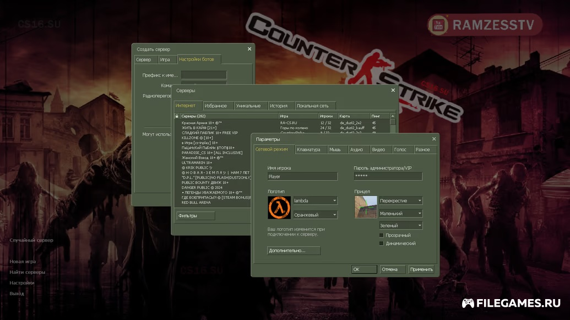Viewport: 570px width, 320px height.
Task: Open the lambda logo dropdown
Action: tap(315, 201)
